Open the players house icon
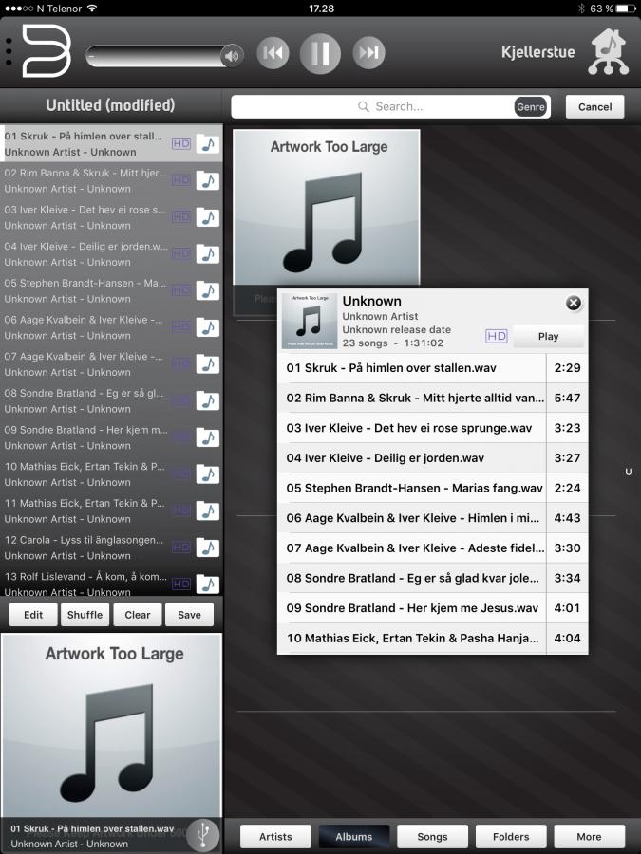 click(609, 52)
